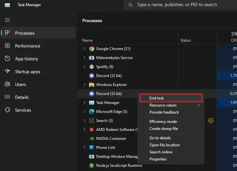Select the Node.js JavaScript Runtime row text
This screenshot has height=171, width=237.
point(119,165)
